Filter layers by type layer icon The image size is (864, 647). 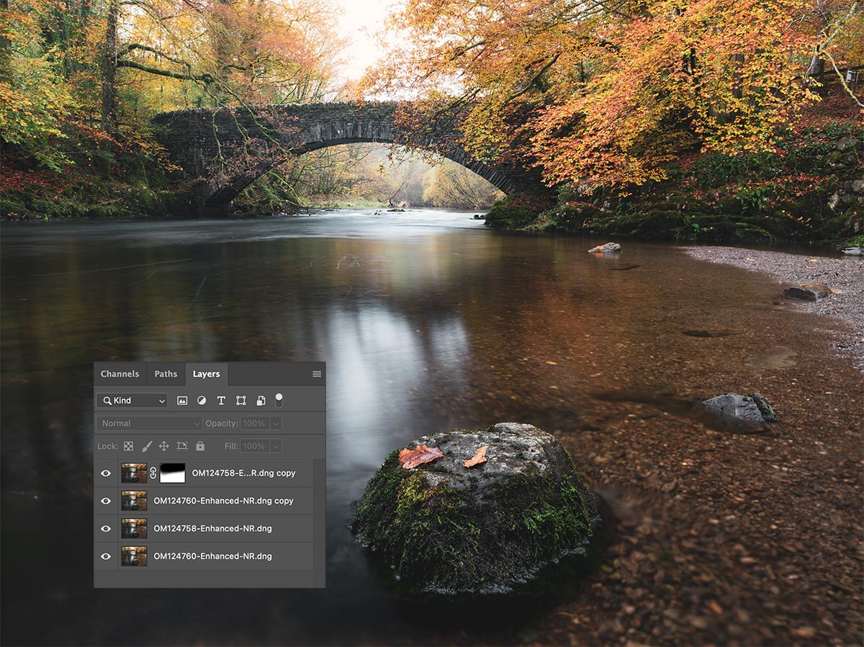pos(221,401)
